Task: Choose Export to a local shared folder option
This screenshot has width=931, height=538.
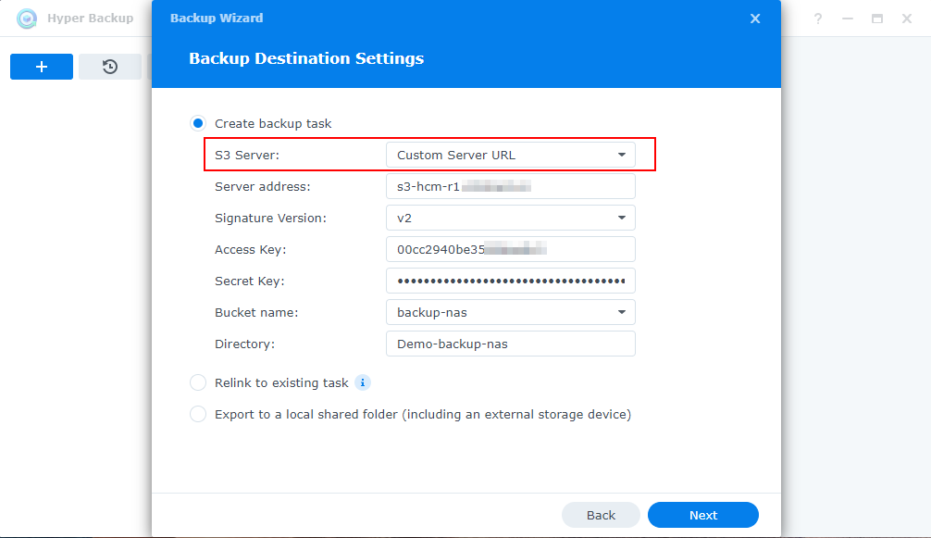Action: point(198,414)
